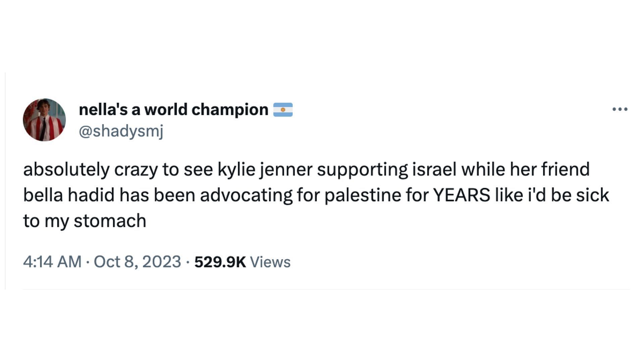The image size is (644, 362).
Task: Click the 529.9K view count number
Action: (x=220, y=262)
